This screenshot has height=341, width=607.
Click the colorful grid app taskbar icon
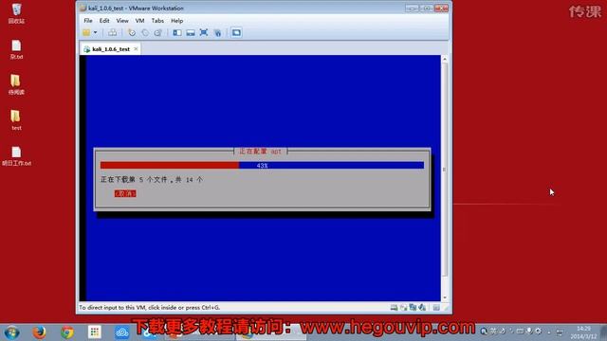(95, 332)
